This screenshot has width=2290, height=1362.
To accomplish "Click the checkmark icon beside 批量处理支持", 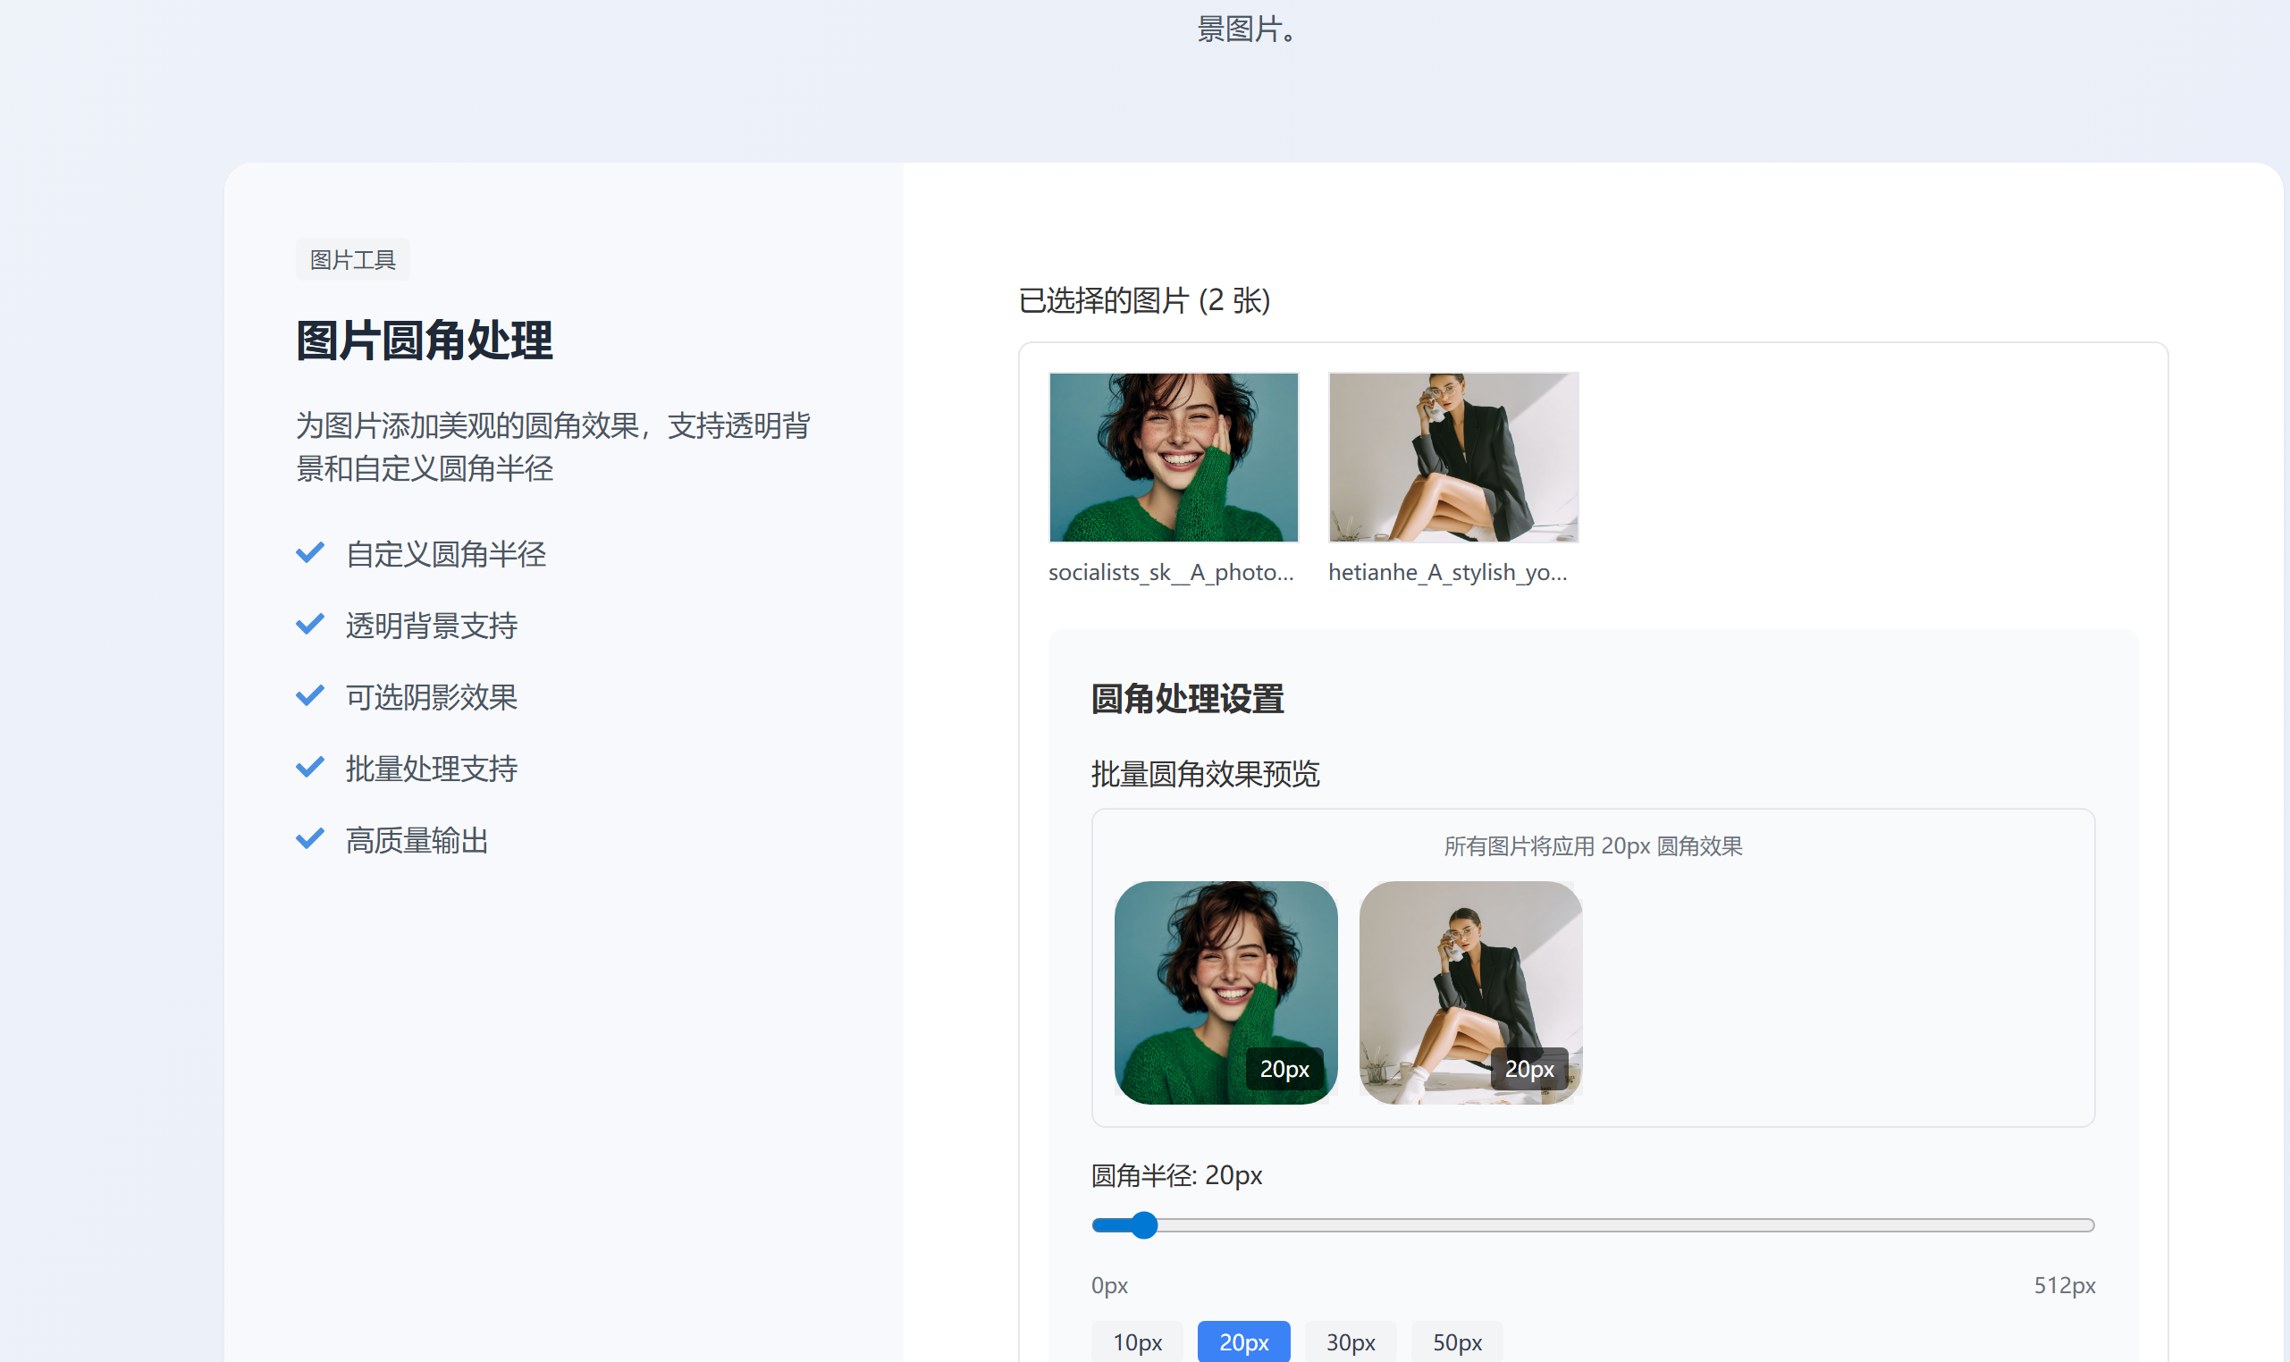I will (x=310, y=768).
